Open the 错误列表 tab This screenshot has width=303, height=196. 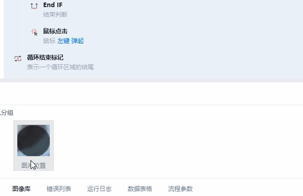tap(59, 189)
